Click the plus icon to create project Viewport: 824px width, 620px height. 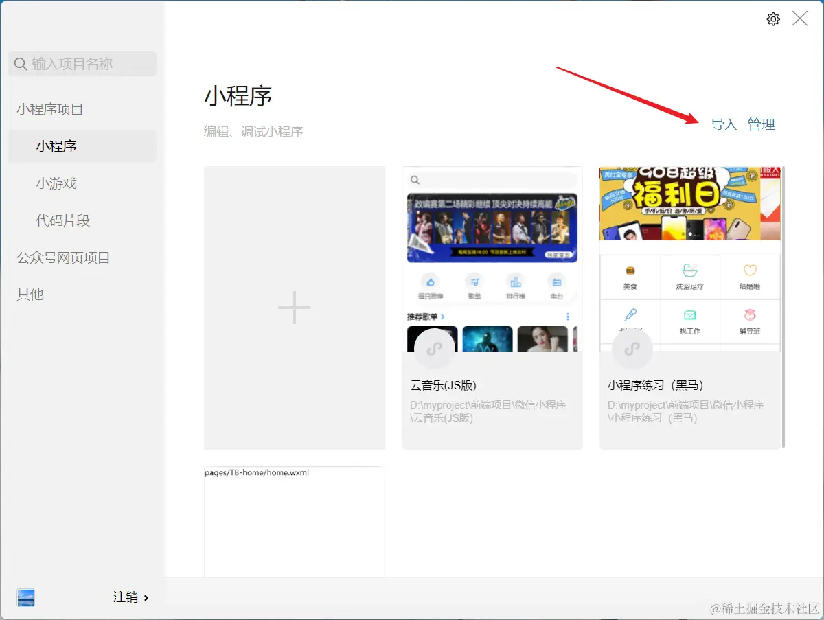(x=295, y=308)
